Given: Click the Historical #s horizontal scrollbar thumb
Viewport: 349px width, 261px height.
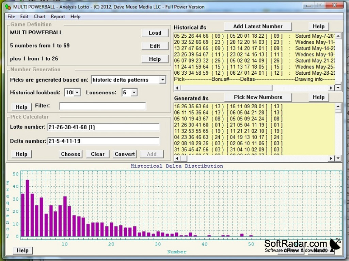Looking at the screenshot, I should [226, 88].
